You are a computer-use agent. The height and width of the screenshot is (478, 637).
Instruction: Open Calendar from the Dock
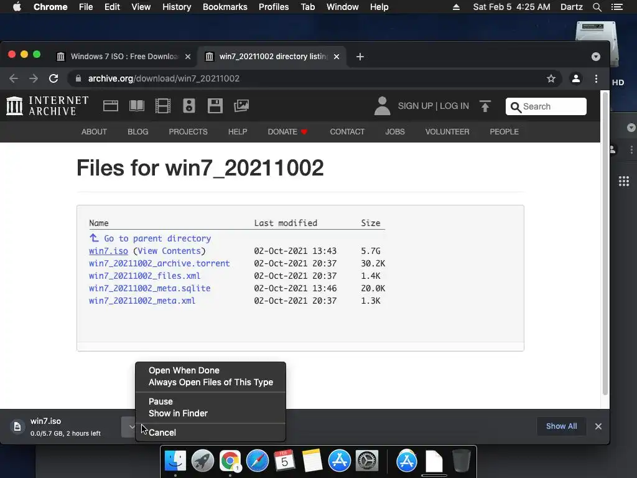point(284,461)
